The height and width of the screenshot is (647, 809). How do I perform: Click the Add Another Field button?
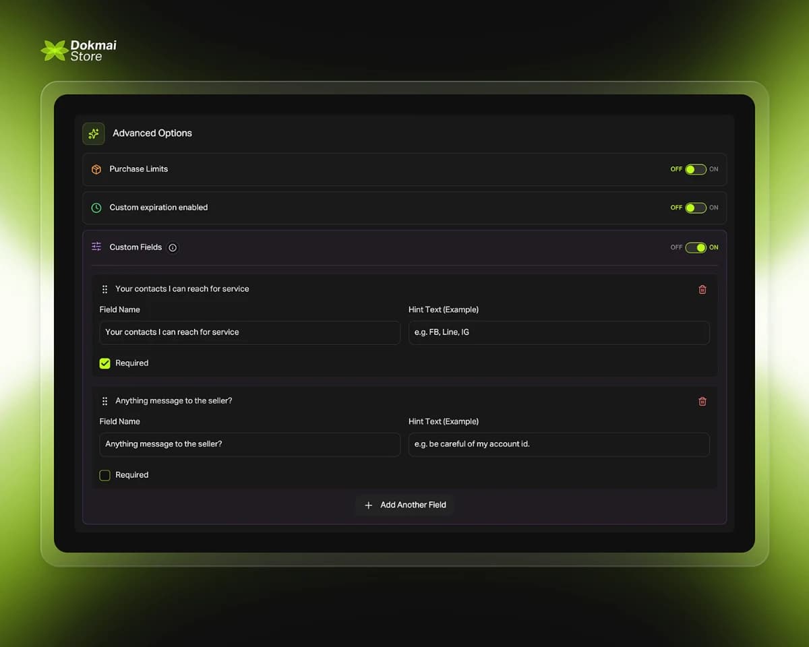tap(404, 505)
